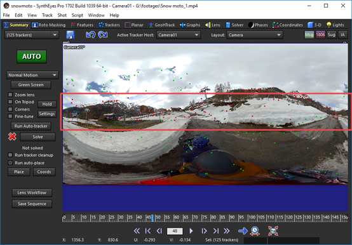Expand the Layout Camera dropdown
This screenshot has height=245, width=352.
pos(255,35)
